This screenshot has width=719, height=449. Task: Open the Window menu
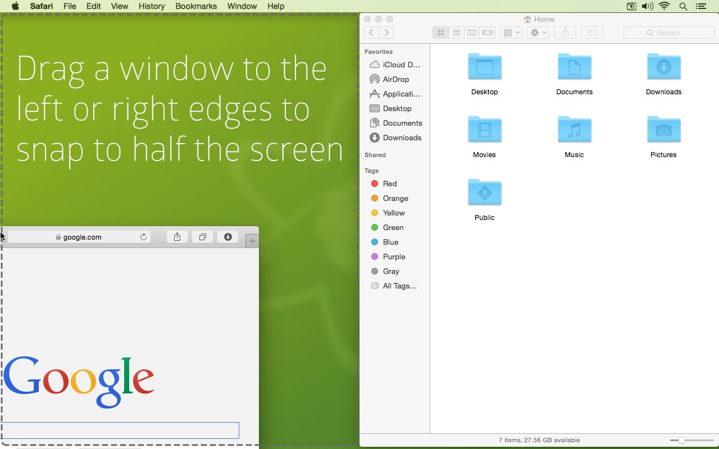(x=242, y=6)
